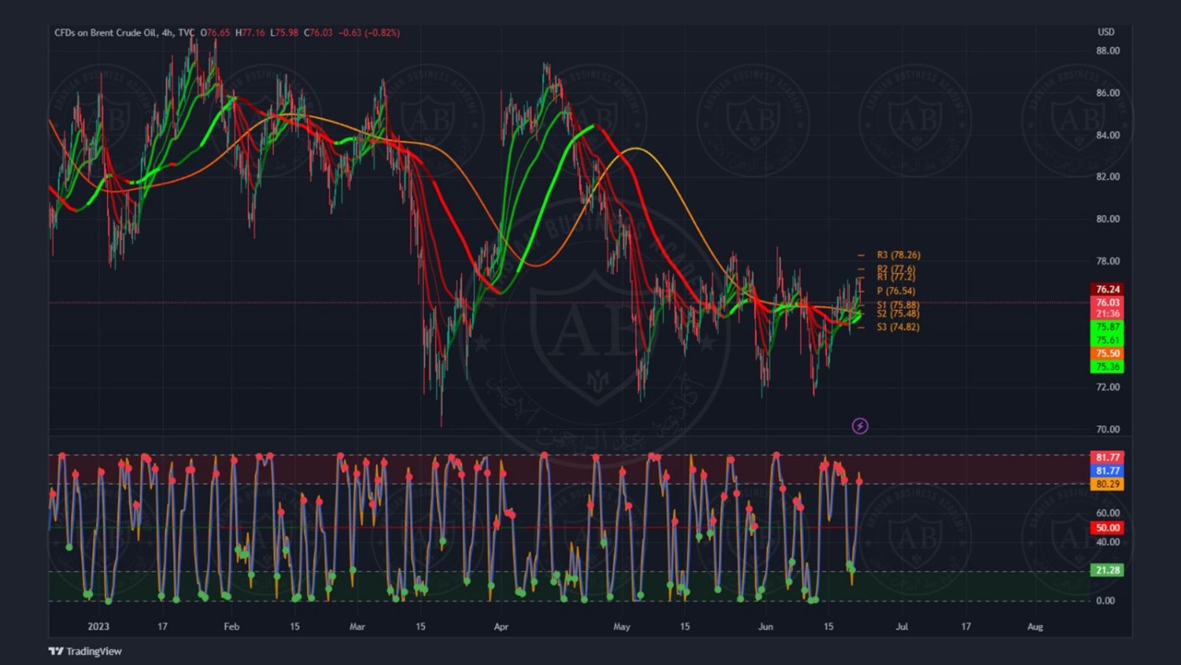Click the Apr label on time axis
This screenshot has height=665, width=1181.
[x=501, y=626]
